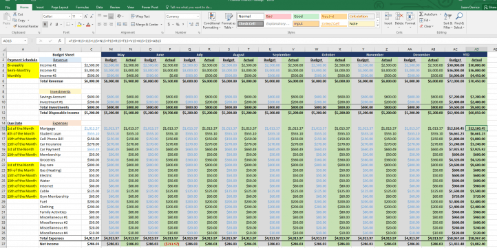497x248 pixels.
Task: Click the Share button
Action: coord(489,7)
